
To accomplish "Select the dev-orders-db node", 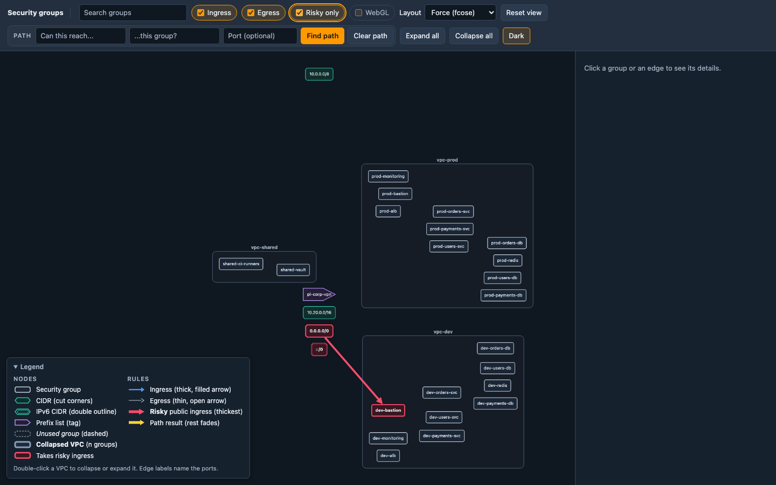I will (495, 348).
